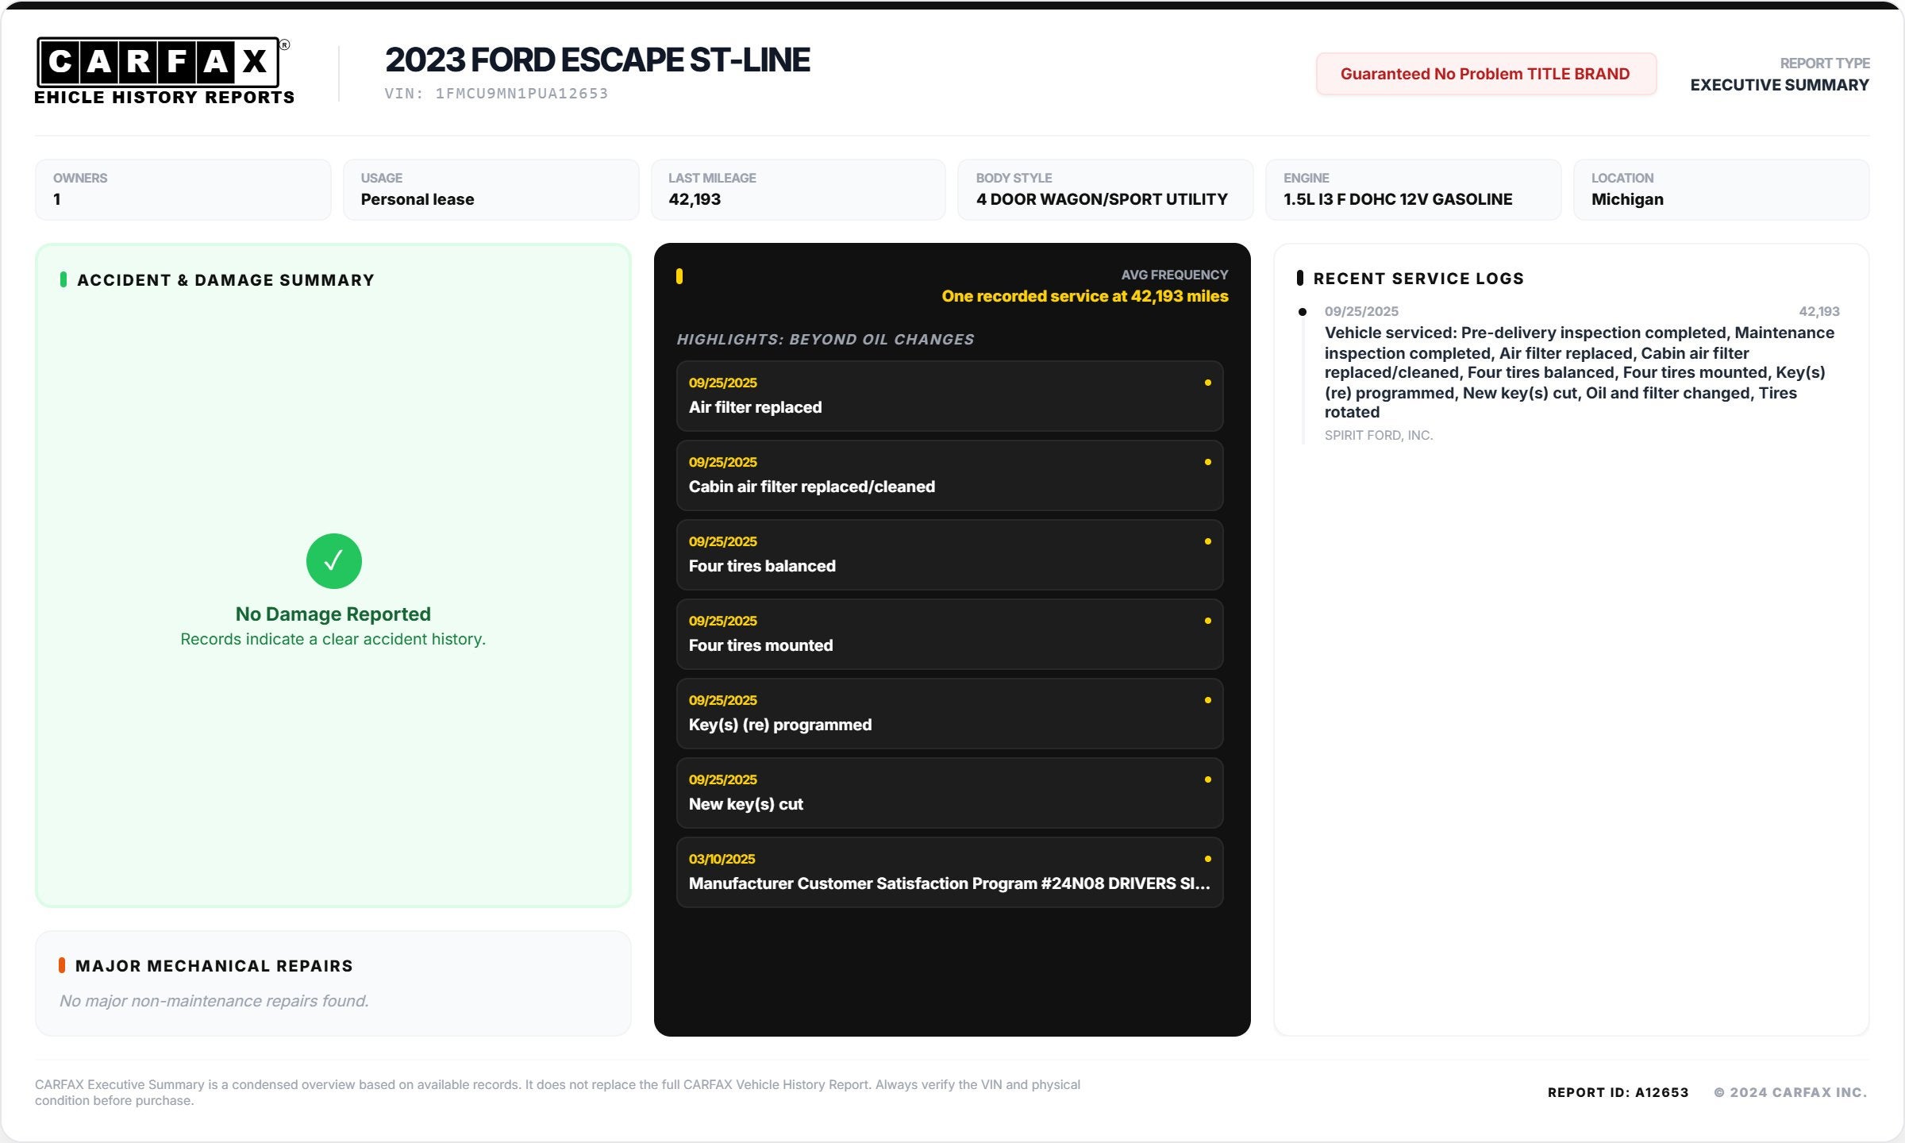Expand the truncated Manufacturer Customer Satisfaction Program entry

pyautogui.click(x=949, y=872)
